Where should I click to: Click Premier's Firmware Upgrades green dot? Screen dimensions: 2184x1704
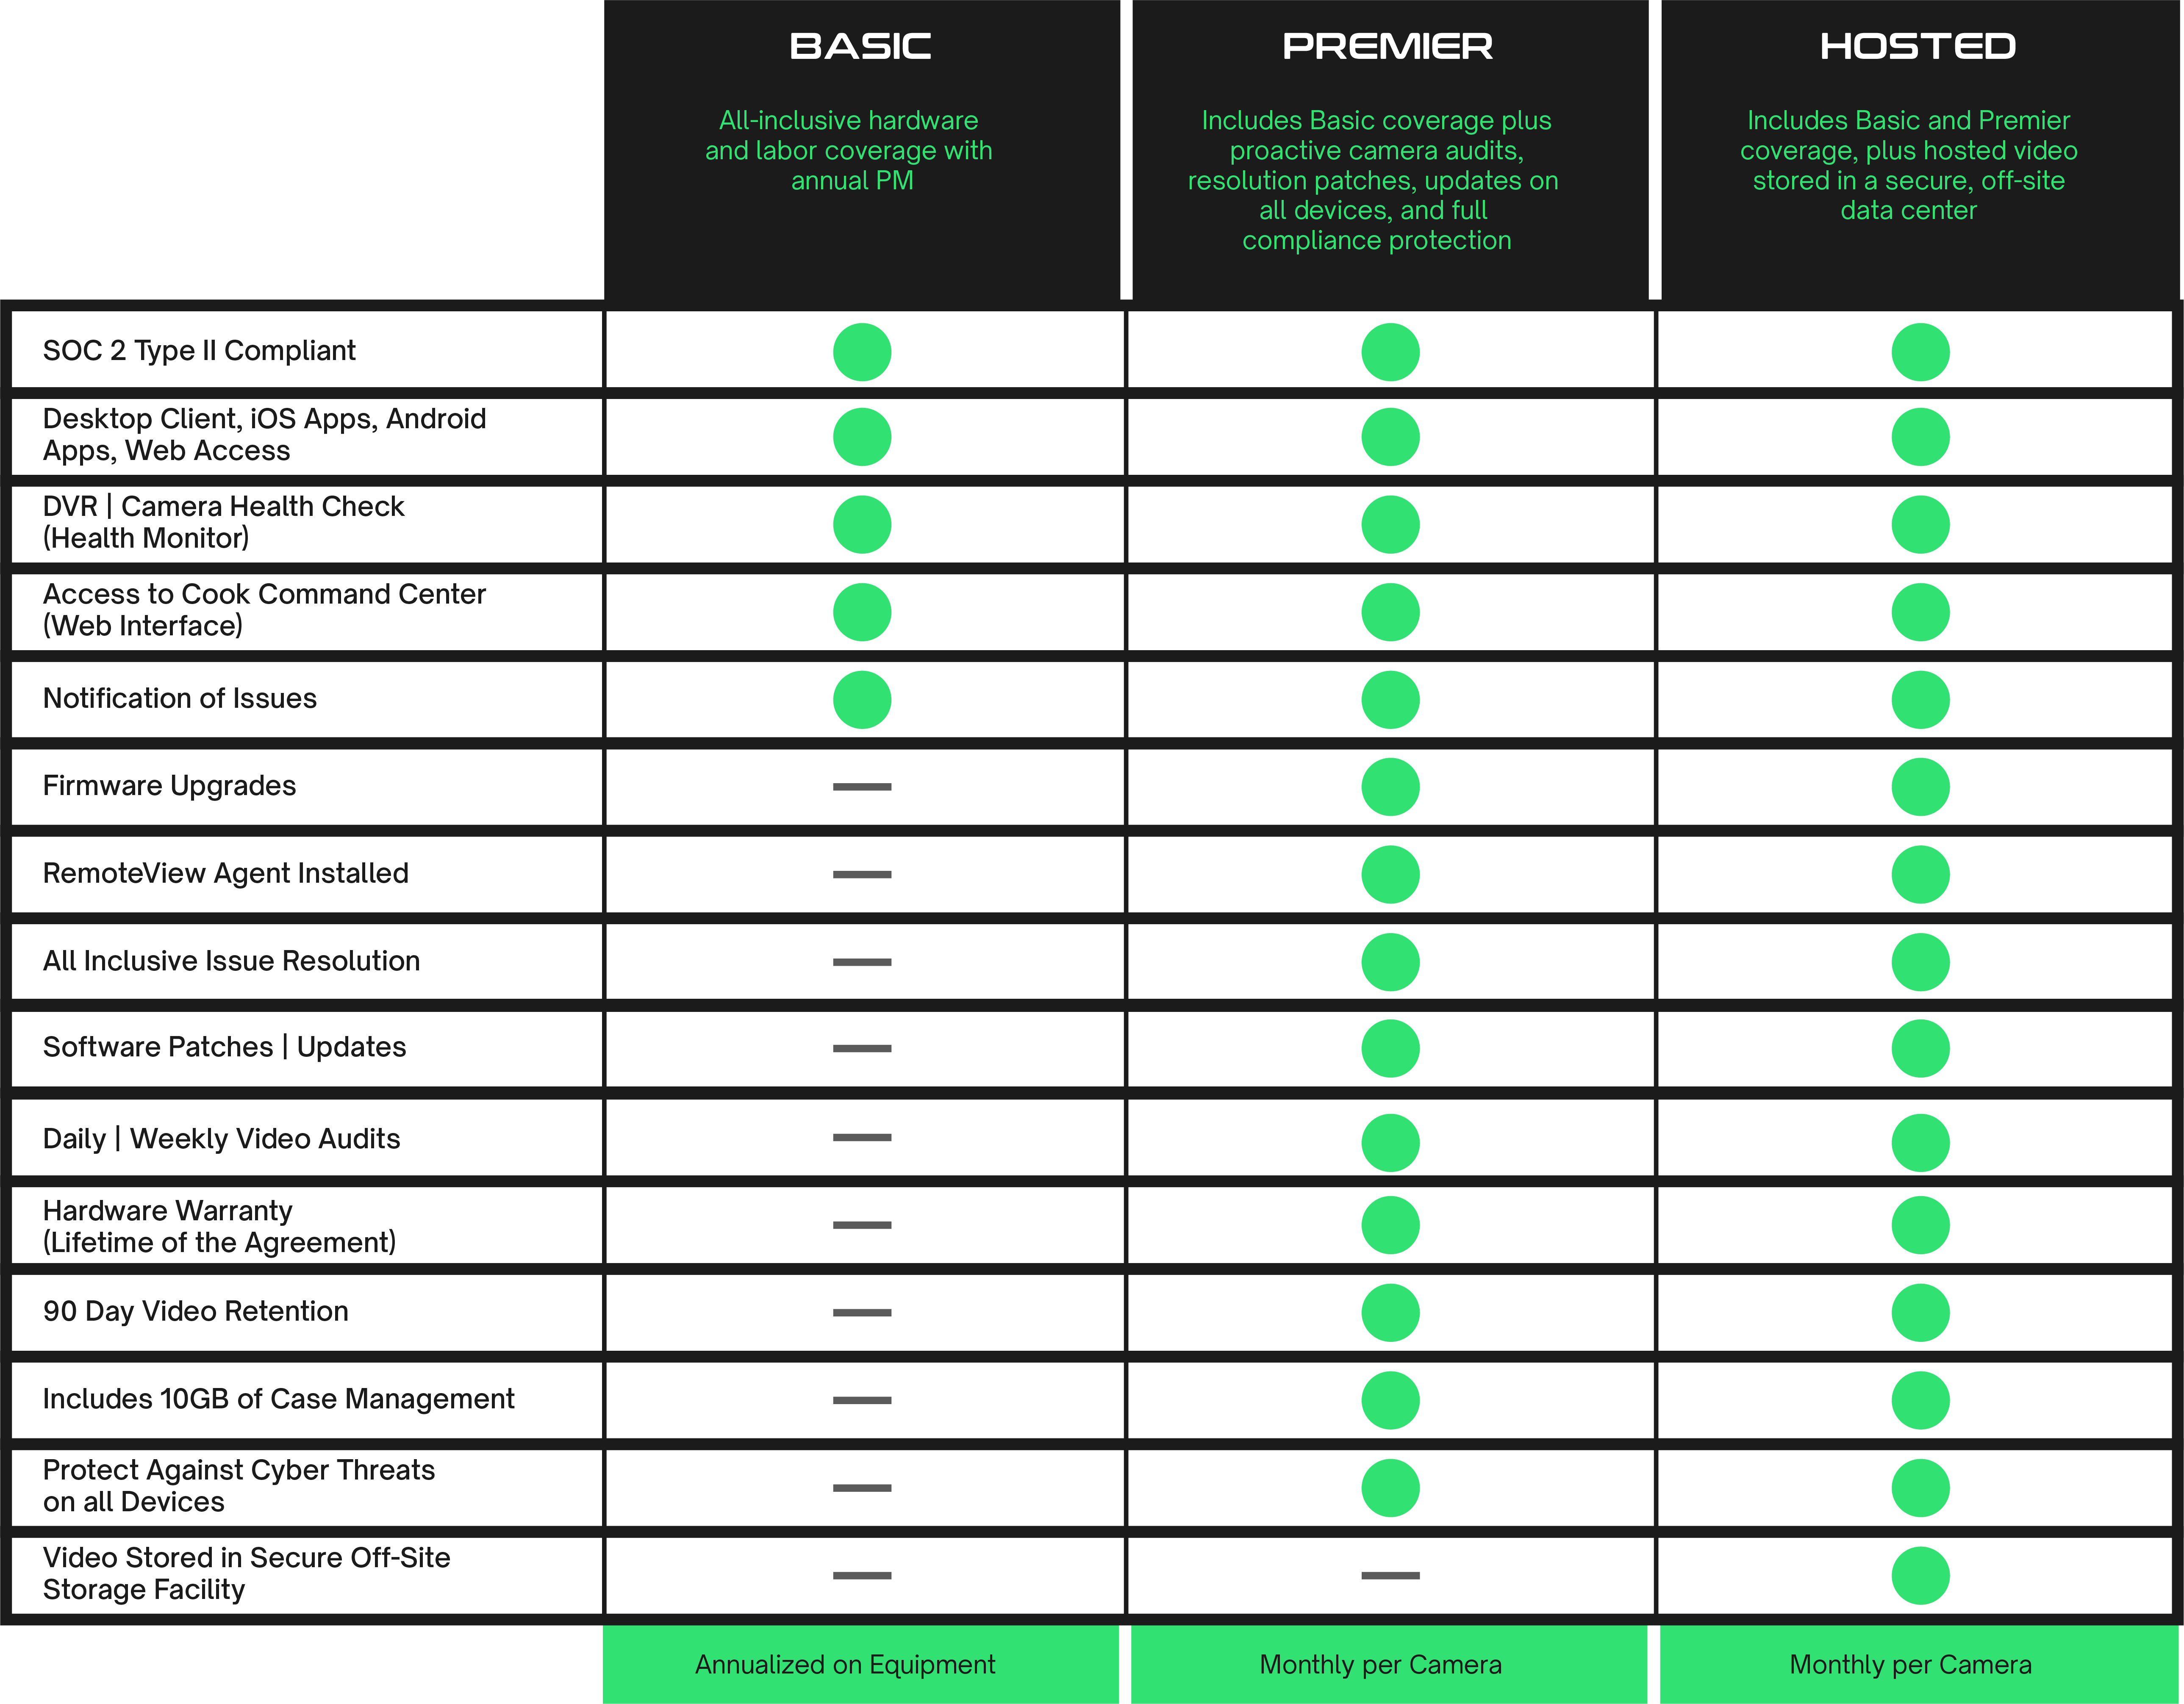pos(1389,787)
